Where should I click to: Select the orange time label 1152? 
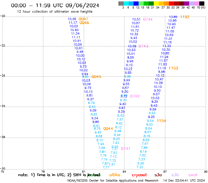pyautogui.click(x=185, y=17)
